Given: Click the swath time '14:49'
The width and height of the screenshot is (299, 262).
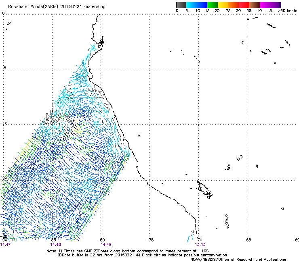Looking at the screenshot, I should 106,245.
